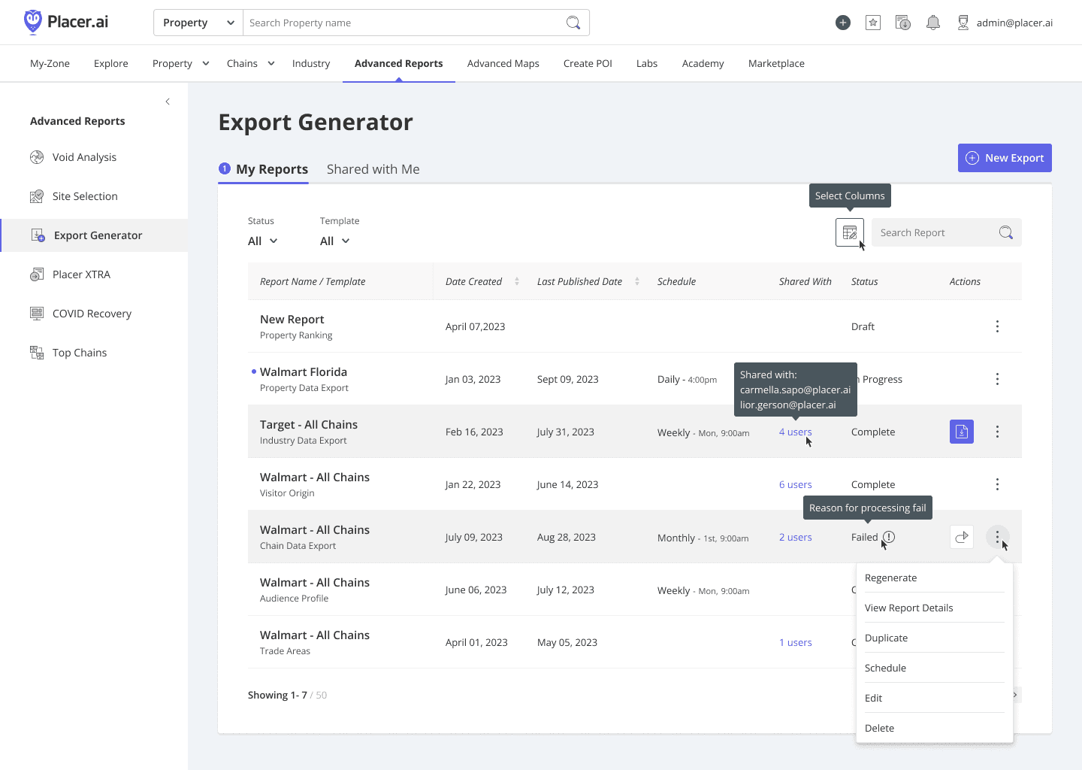Open actions menu for Visitor Origin row
Screen dimensions: 1082x770
click(x=997, y=484)
